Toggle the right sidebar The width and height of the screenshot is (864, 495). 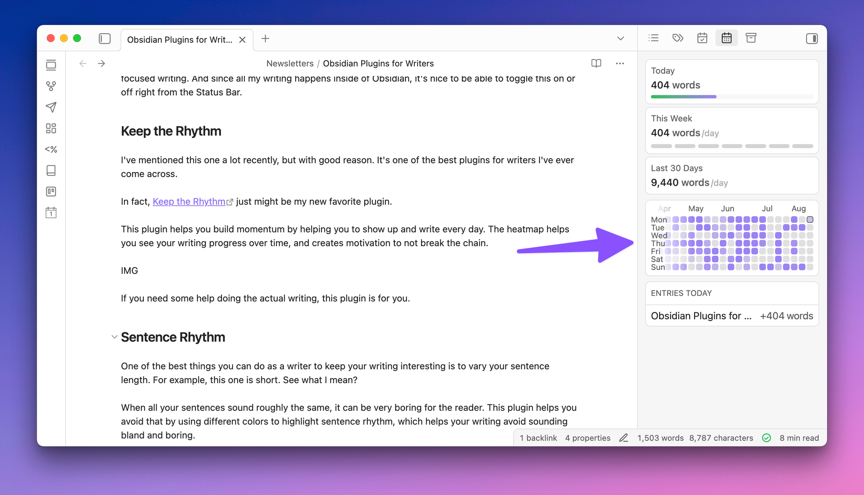[x=812, y=39]
